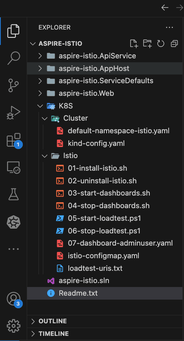Collapse all folders in explorer
Screen dimensions: 184x341
(174, 43)
